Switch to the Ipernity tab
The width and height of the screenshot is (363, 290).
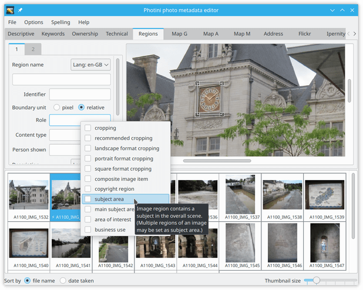[x=335, y=34]
